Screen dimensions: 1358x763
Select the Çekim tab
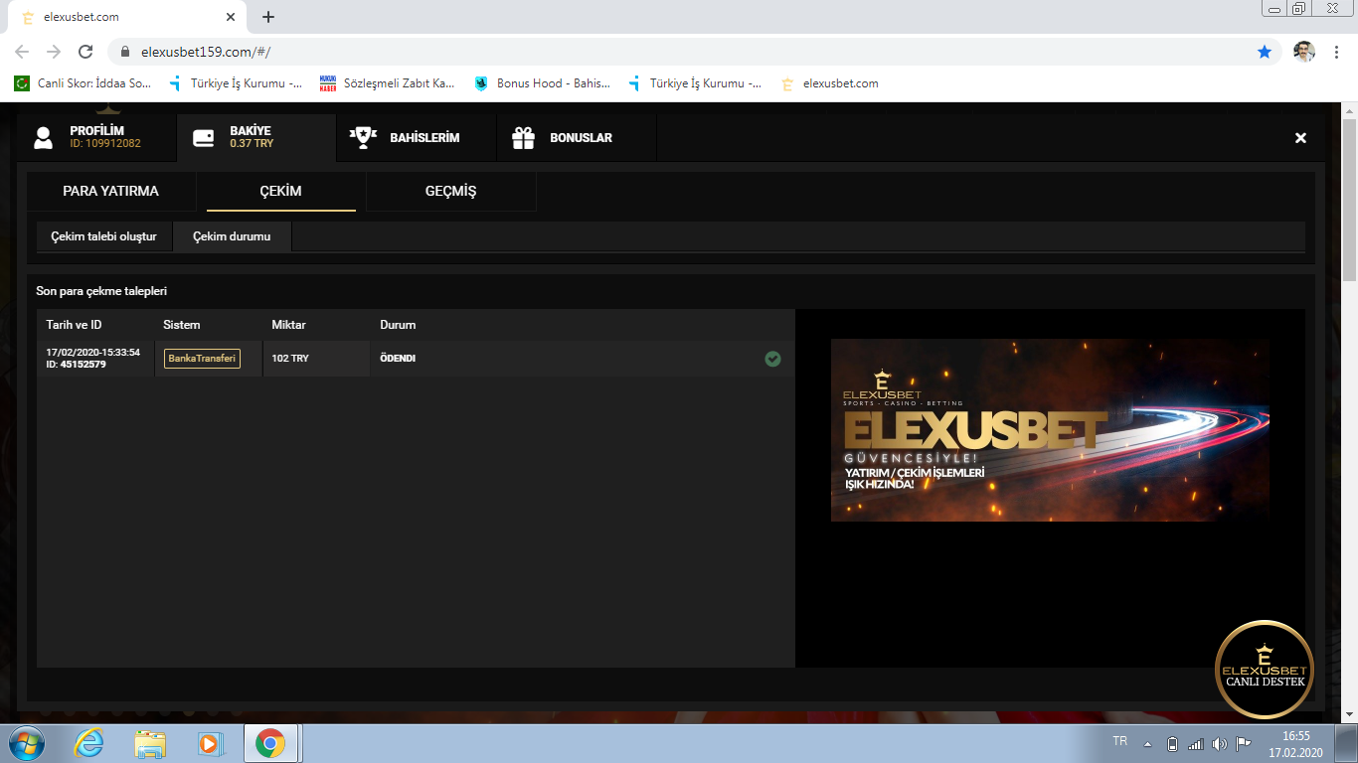tap(280, 191)
